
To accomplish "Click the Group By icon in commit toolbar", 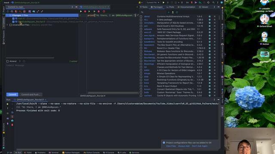I will pos(30,12).
